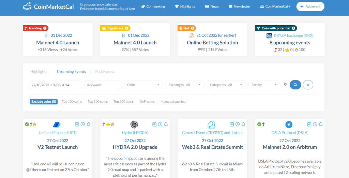349x178 pixels.
Task: Open the Web3 & Real Estate Summit title
Action: coord(212,147)
